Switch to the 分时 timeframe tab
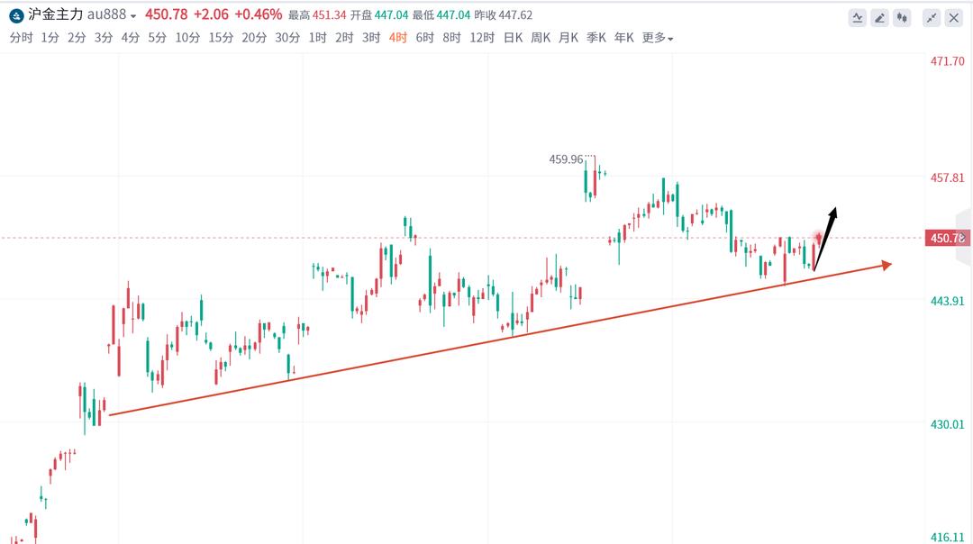Image resolution: width=973 pixels, height=544 pixels. click(21, 38)
